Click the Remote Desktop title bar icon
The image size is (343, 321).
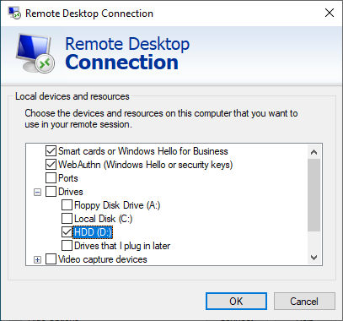point(14,13)
